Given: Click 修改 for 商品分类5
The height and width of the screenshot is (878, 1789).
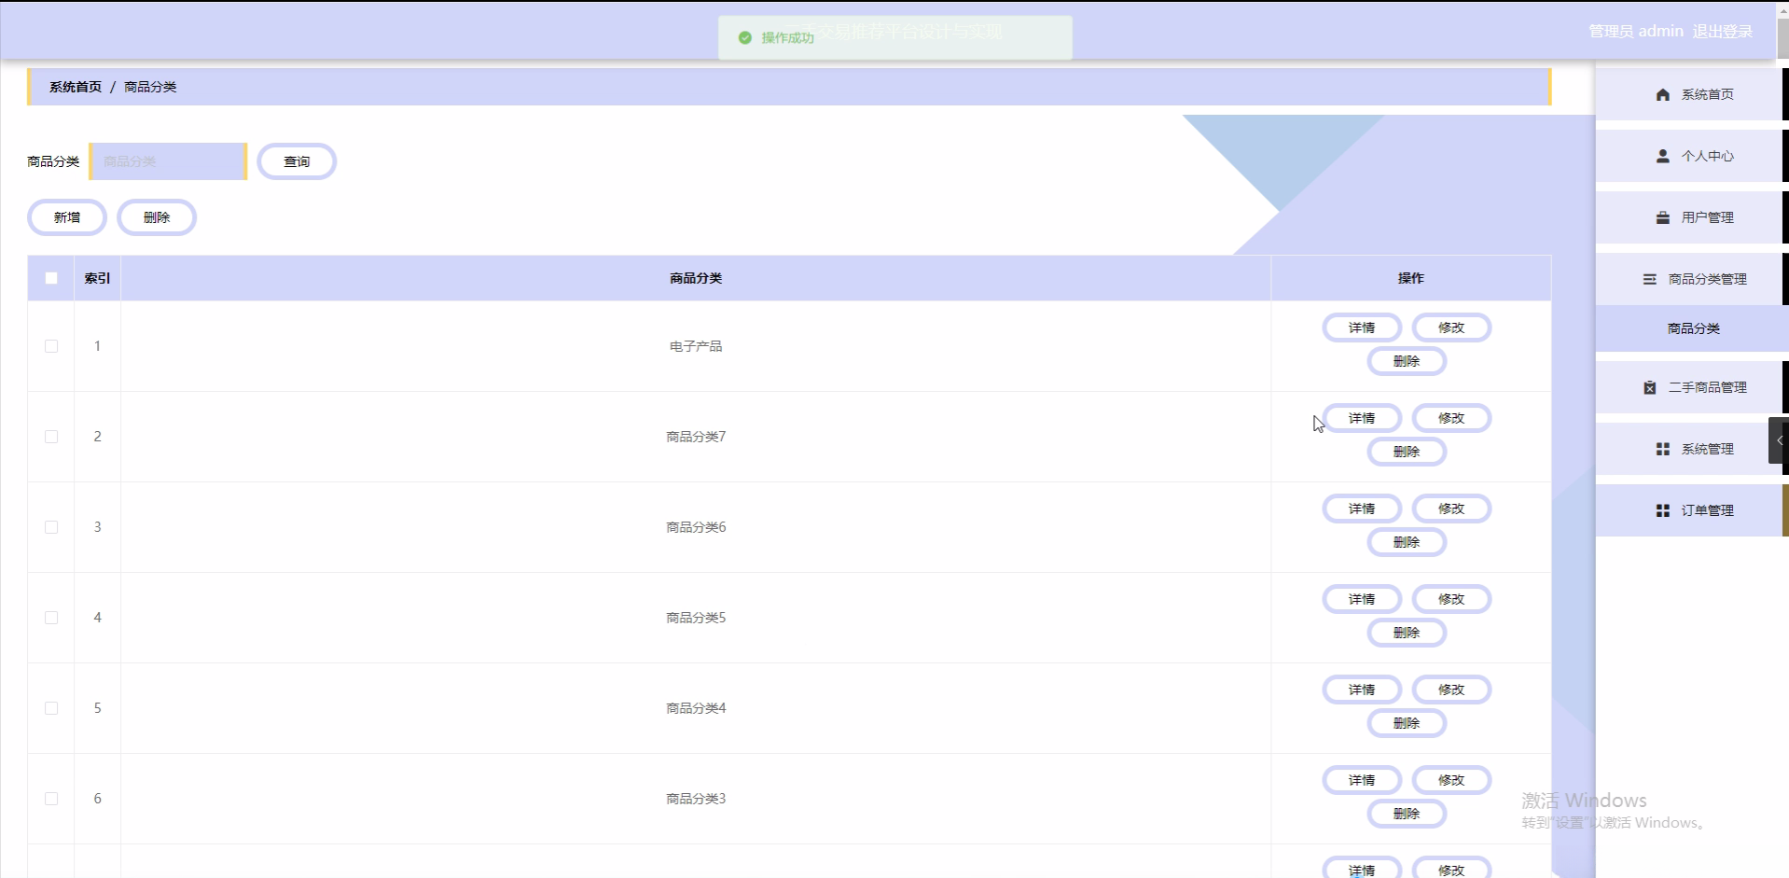Looking at the screenshot, I should click(x=1451, y=599).
